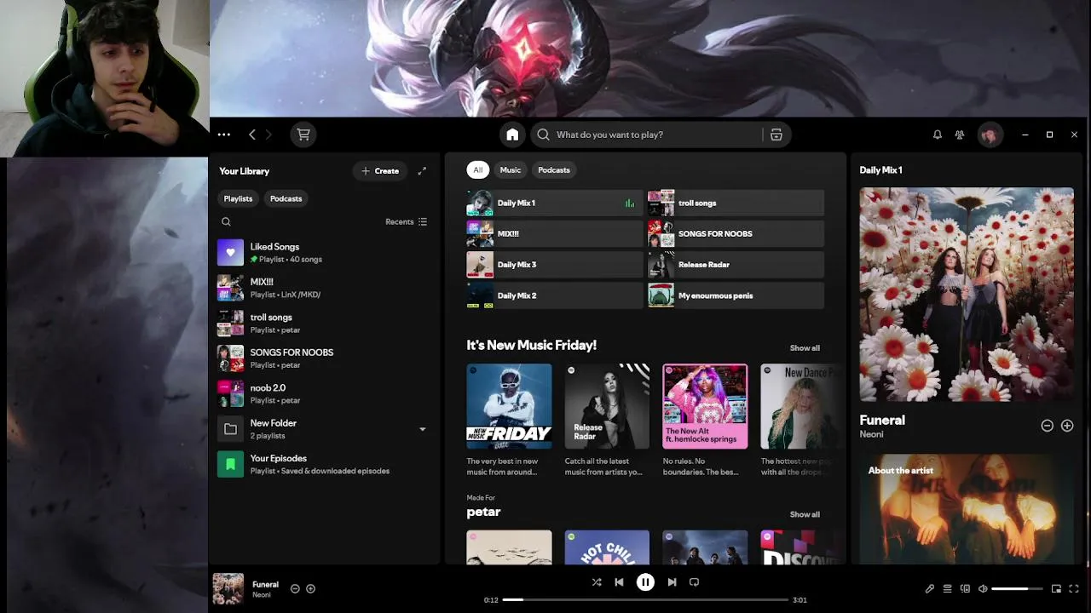1091x613 pixels.
Task: Go to the previous track
Action: coord(619,582)
